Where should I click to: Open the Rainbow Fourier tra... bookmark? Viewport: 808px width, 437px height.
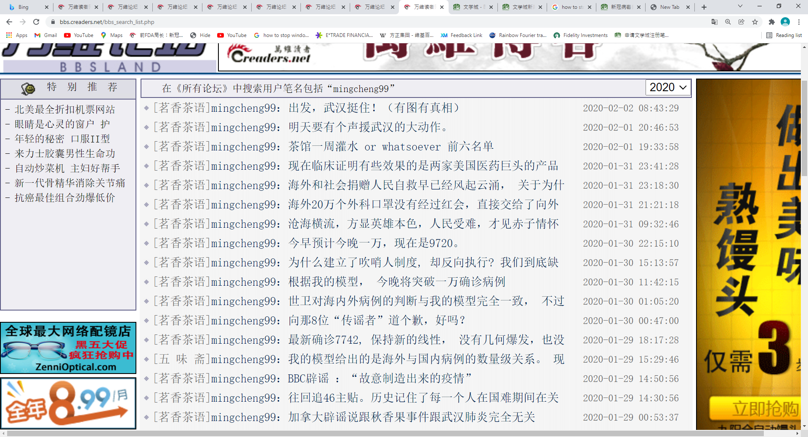[518, 35]
